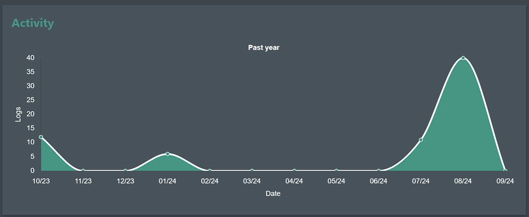The image size is (529, 217).
Task: Click the 04/24 data point marker
Action: coord(294,171)
